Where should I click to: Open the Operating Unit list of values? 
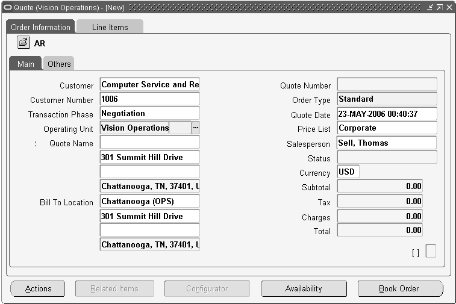196,128
